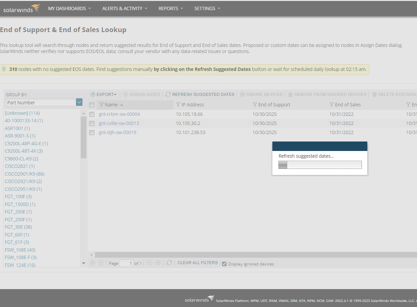Open the Group By Part Number dropdown

[79, 102]
